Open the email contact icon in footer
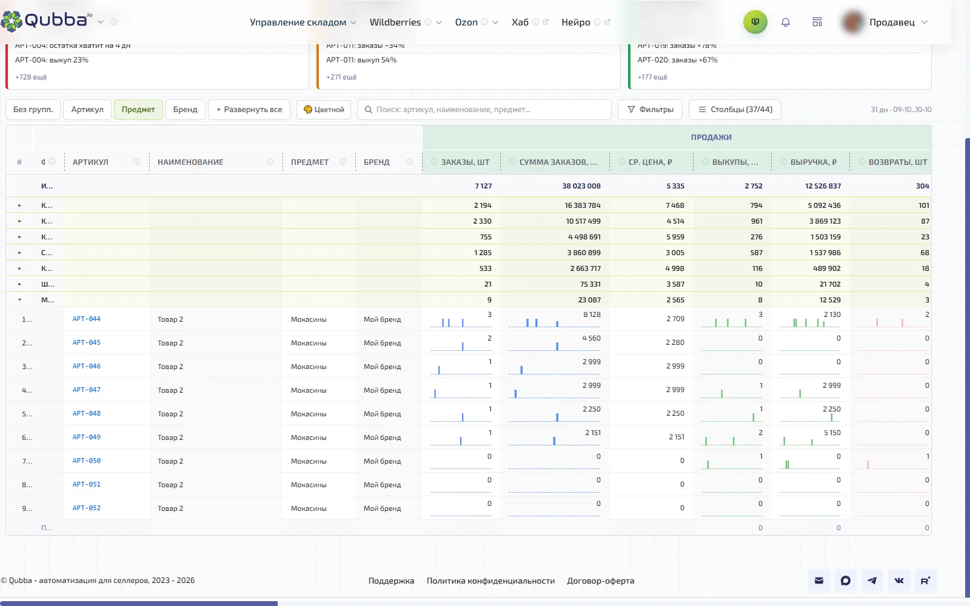Image resolution: width=970 pixels, height=606 pixels. point(819,581)
